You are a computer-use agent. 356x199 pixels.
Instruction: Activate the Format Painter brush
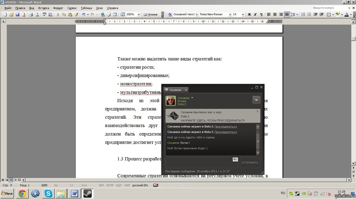pos(76,15)
